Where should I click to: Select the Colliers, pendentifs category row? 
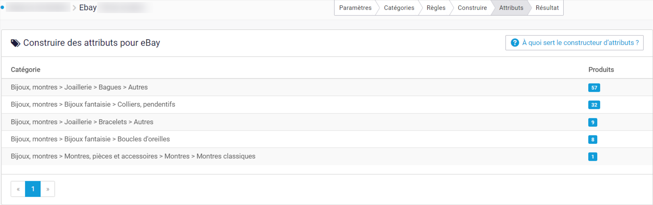click(x=327, y=105)
